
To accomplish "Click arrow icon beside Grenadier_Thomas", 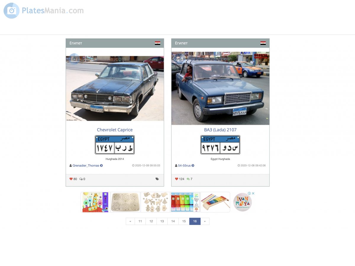I will click(101, 166).
